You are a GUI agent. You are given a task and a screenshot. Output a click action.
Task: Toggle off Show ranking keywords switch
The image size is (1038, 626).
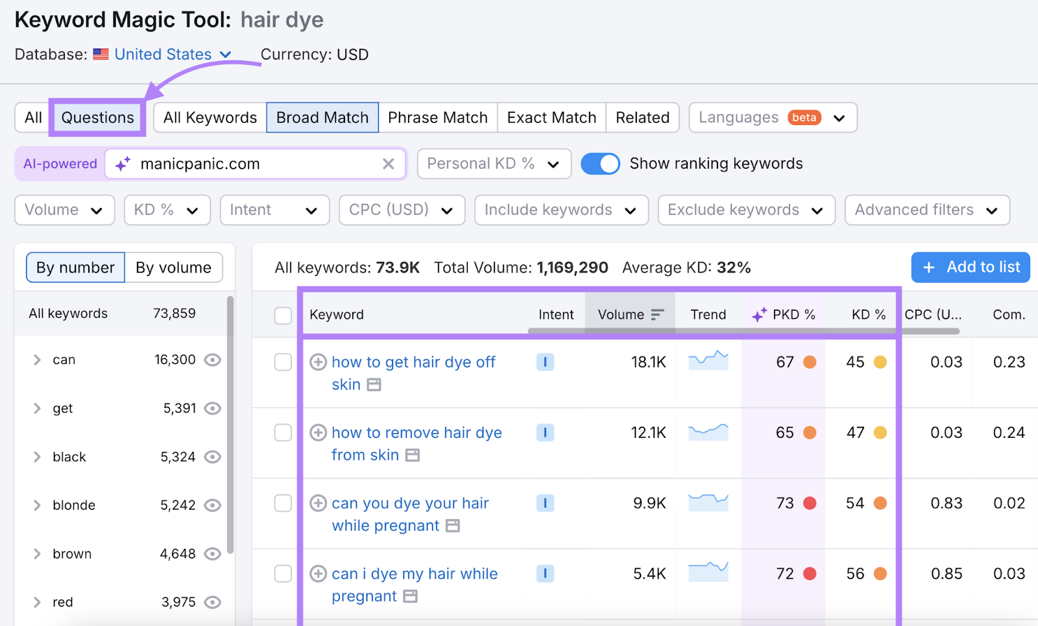click(x=600, y=164)
